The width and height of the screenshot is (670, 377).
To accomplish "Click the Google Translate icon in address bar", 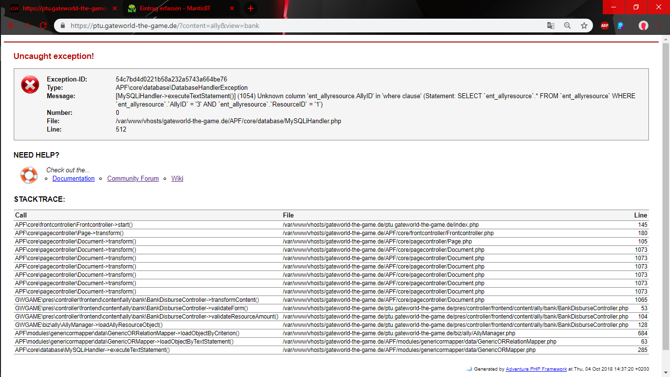I will coord(551,26).
